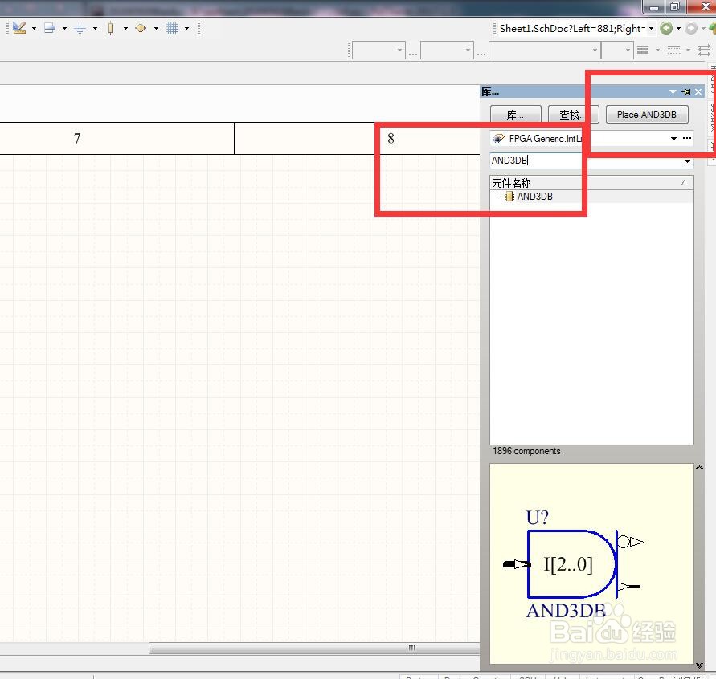Screen dimensions: 716x679
Task: Click the ellipsis after the first combo box
Action: click(413, 54)
